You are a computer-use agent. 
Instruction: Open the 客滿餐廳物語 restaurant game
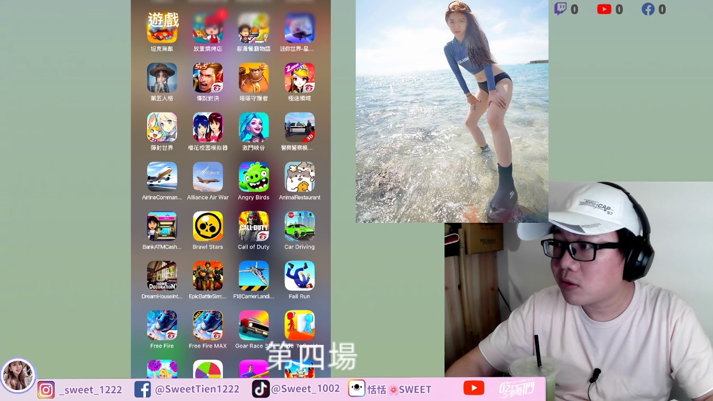[x=253, y=29]
